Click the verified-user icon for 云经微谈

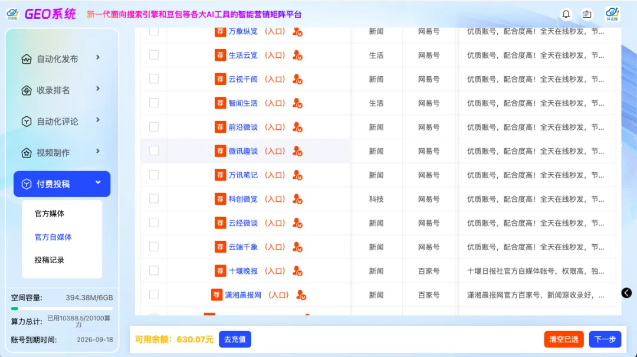point(297,223)
